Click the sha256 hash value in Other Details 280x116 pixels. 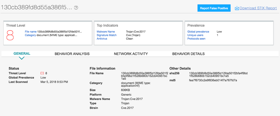[x=218, y=75]
